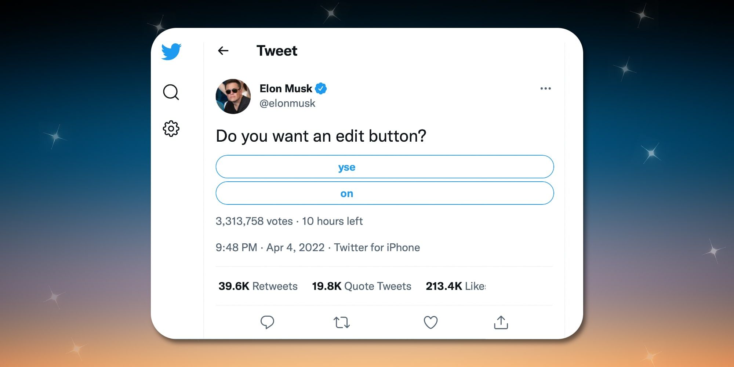
Task: Click the Twitter bird logo
Action: (171, 51)
